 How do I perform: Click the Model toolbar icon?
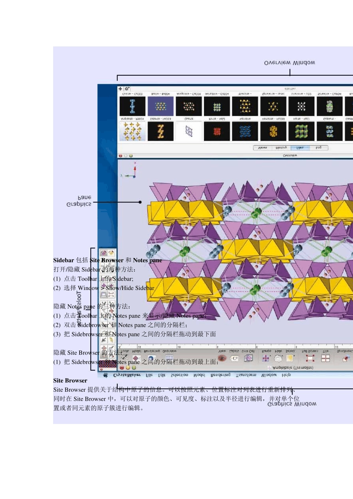pyautogui.click(x=136, y=358)
